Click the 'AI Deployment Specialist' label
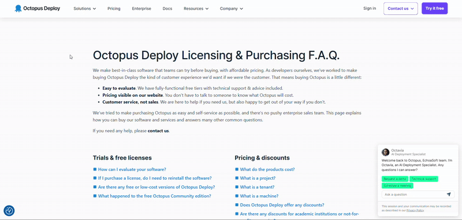 [x=408, y=154]
